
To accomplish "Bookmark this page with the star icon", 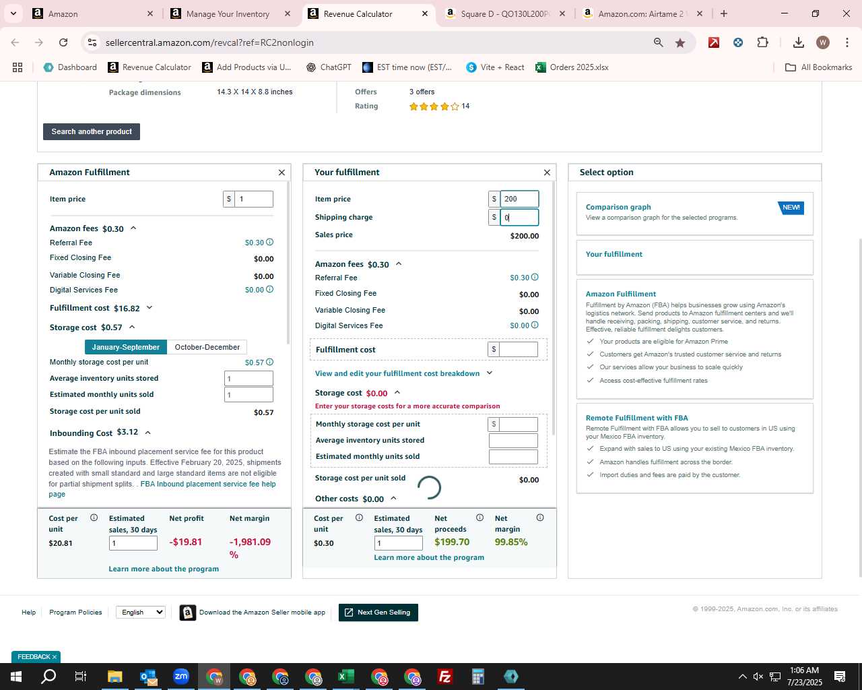I will click(x=680, y=42).
